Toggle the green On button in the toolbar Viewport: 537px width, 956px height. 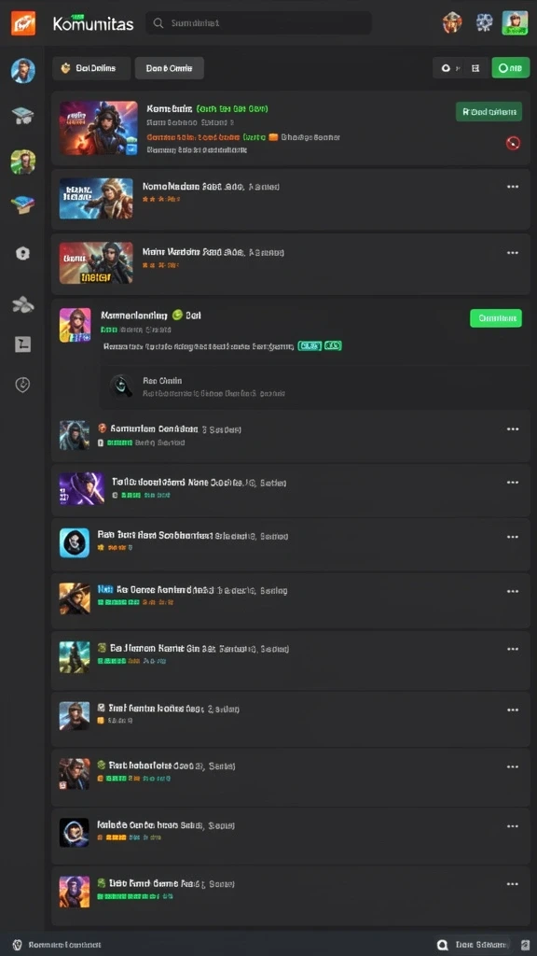(x=510, y=68)
